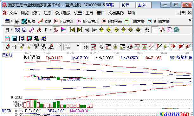194x116 pixels.
Task: Jump to first bar with skip-back arrow
Action: [x=72, y=30]
